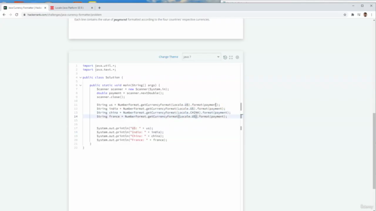The image size is (376, 211).
Task: Click the println "China: " line
Action: tap(130, 136)
